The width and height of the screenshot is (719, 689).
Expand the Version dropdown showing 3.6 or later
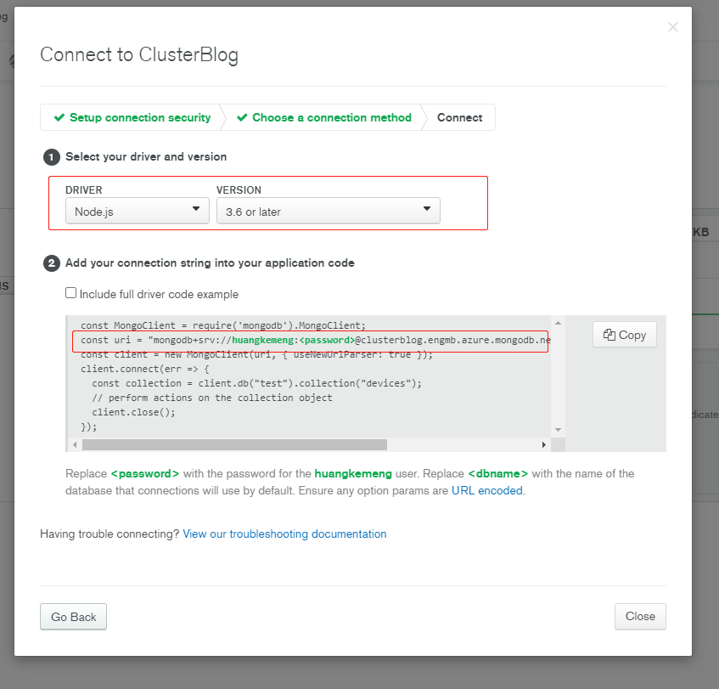tap(328, 212)
